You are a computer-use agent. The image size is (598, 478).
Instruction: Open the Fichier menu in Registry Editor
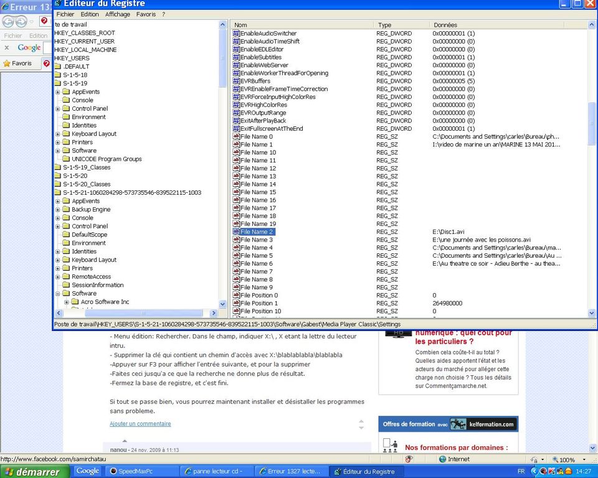click(x=65, y=14)
